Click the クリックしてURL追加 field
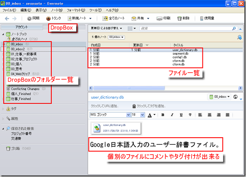Screen dimensions: 246x177 click(104, 106)
